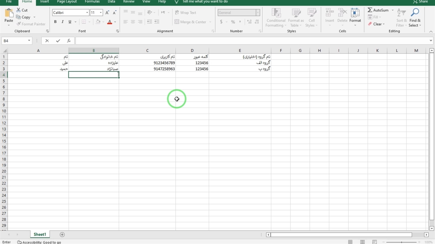Click the Cut scissors icon
Screen dimensions: 435x244
tap(18, 10)
